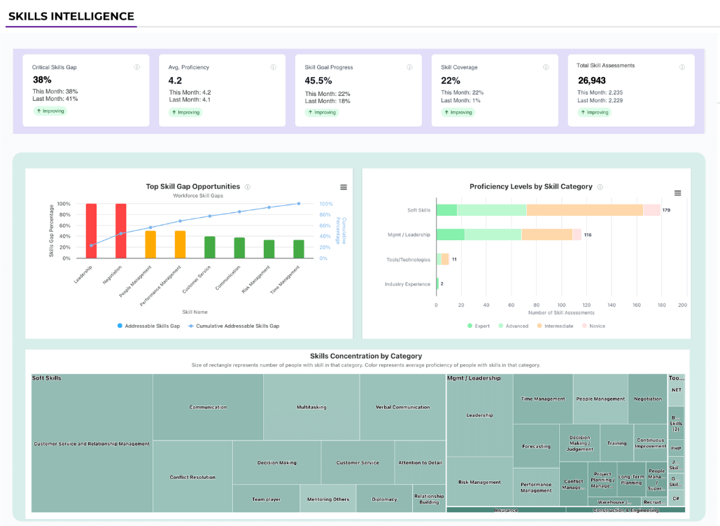Screen dimensions: 720x526
Task: Click the info icon on Total Skill Assessments card
Action: (683, 67)
